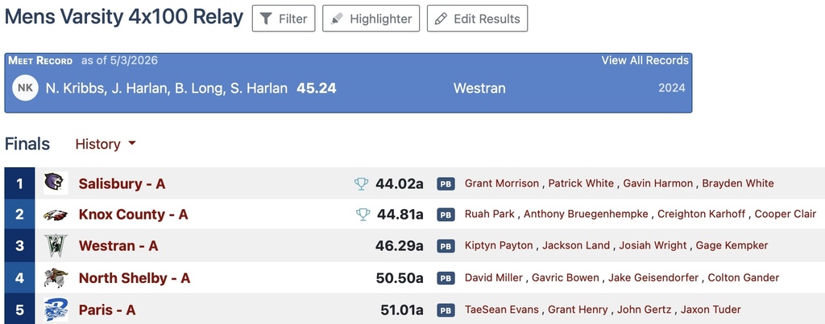Open View All Records link
Image resolution: width=825 pixels, height=324 pixels.
[645, 60]
